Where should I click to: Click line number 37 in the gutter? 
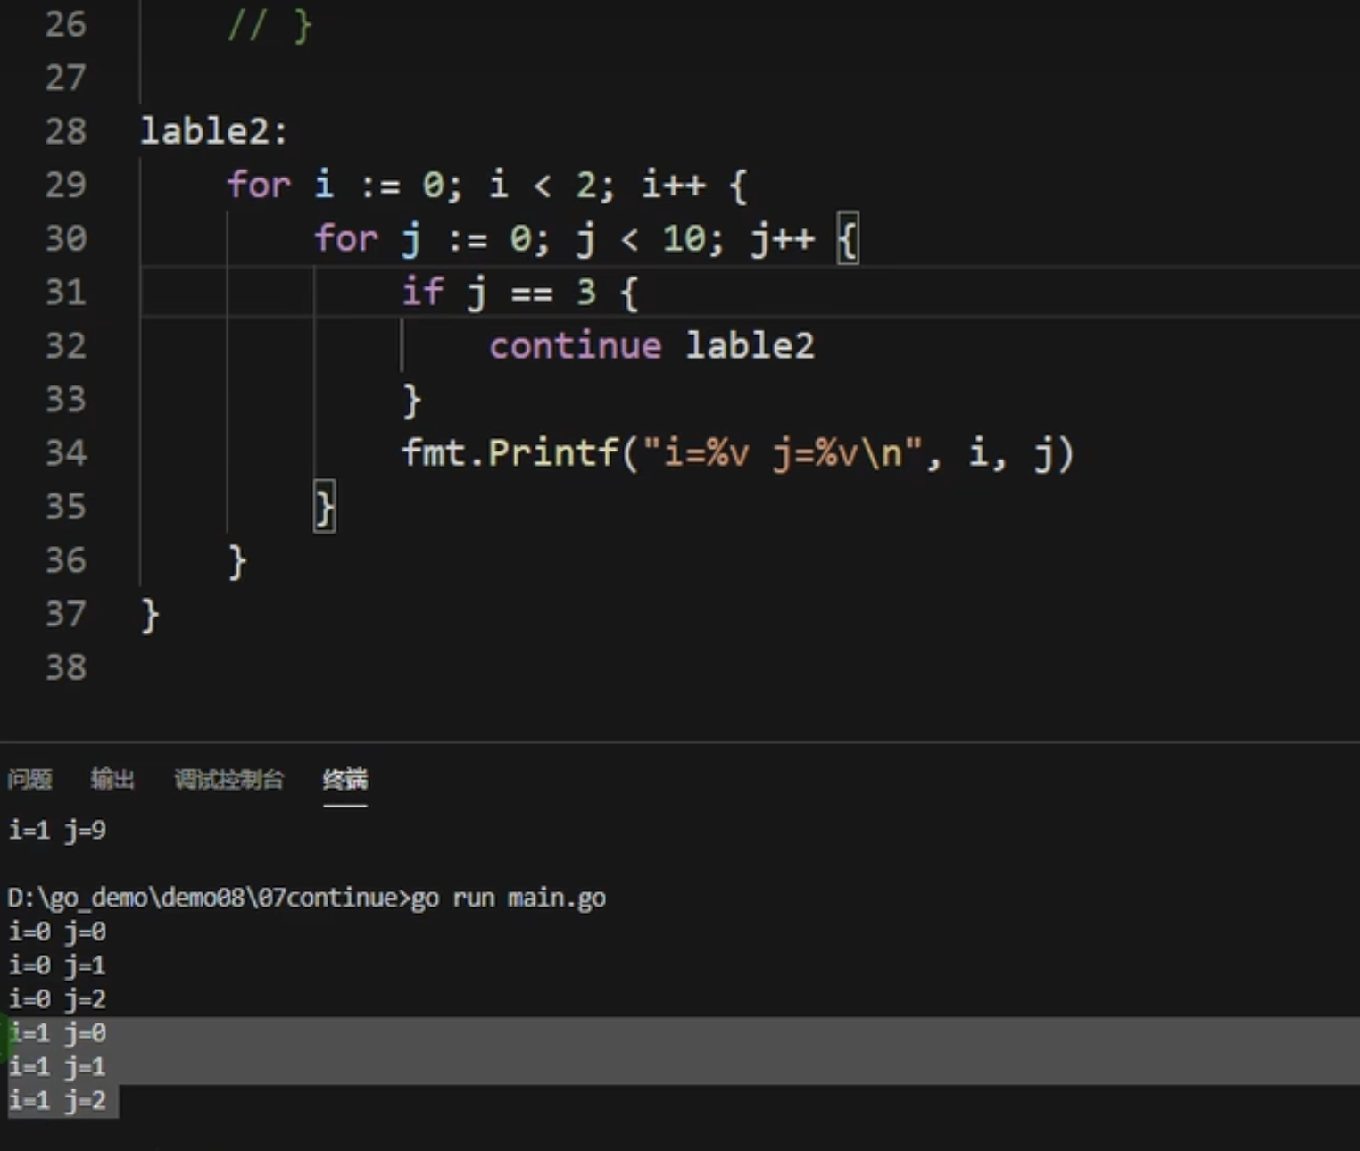[66, 614]
